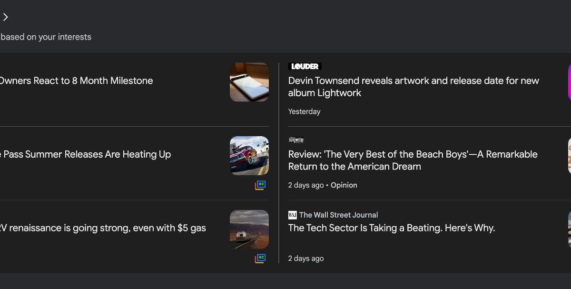Click the WSJ logo icon
Image resolution: width=571 pixels, height=289 pixels.
click(292, 215)
